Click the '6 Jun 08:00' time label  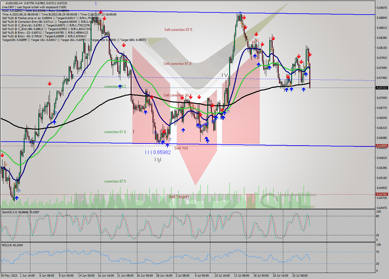click(x=47, y=276)
